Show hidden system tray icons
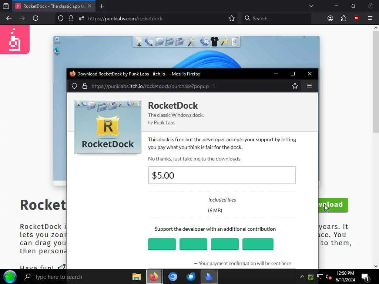This screenshot has width=379, height=284. [302, 277]
